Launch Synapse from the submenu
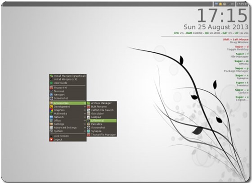This screenshot has width=252, height=183. [102, 131]
